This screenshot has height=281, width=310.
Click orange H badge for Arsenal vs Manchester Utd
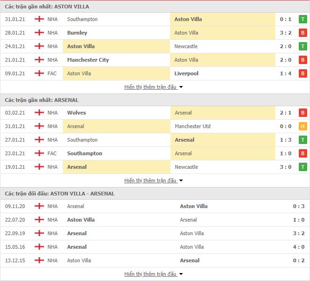tap(303, 126)
